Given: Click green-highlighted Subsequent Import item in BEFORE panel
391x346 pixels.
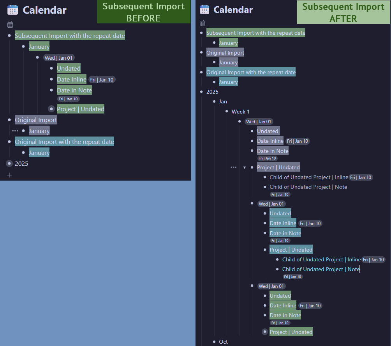Looking at the screenshot, I should tap(70, 36).
